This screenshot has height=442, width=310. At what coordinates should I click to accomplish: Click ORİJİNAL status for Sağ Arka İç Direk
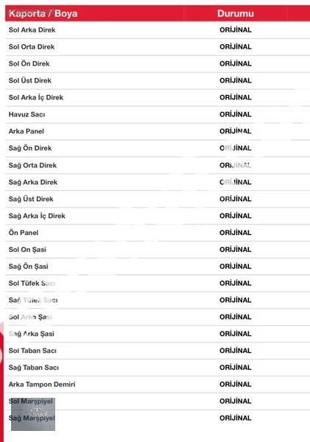(x=236, y=216)
